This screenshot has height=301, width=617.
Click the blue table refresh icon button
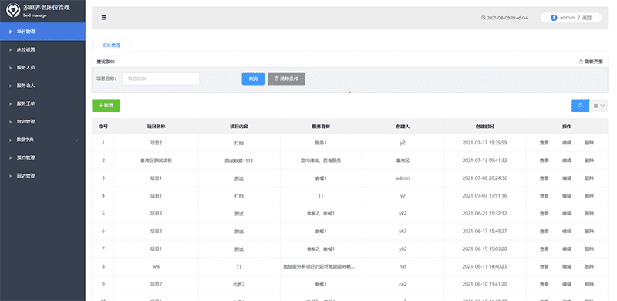580,106
